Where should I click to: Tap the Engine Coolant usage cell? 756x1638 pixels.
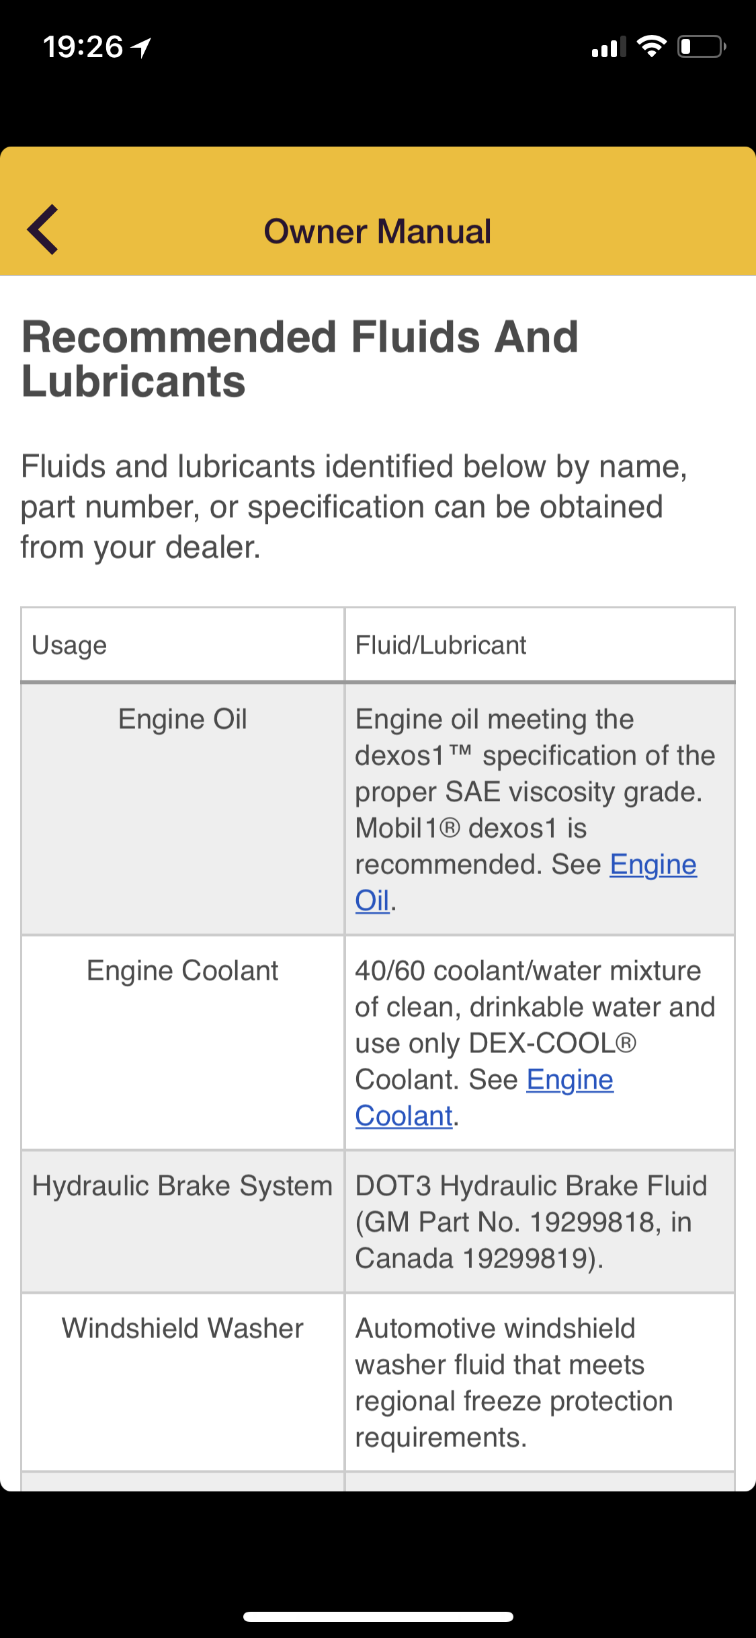click(182, 971)
